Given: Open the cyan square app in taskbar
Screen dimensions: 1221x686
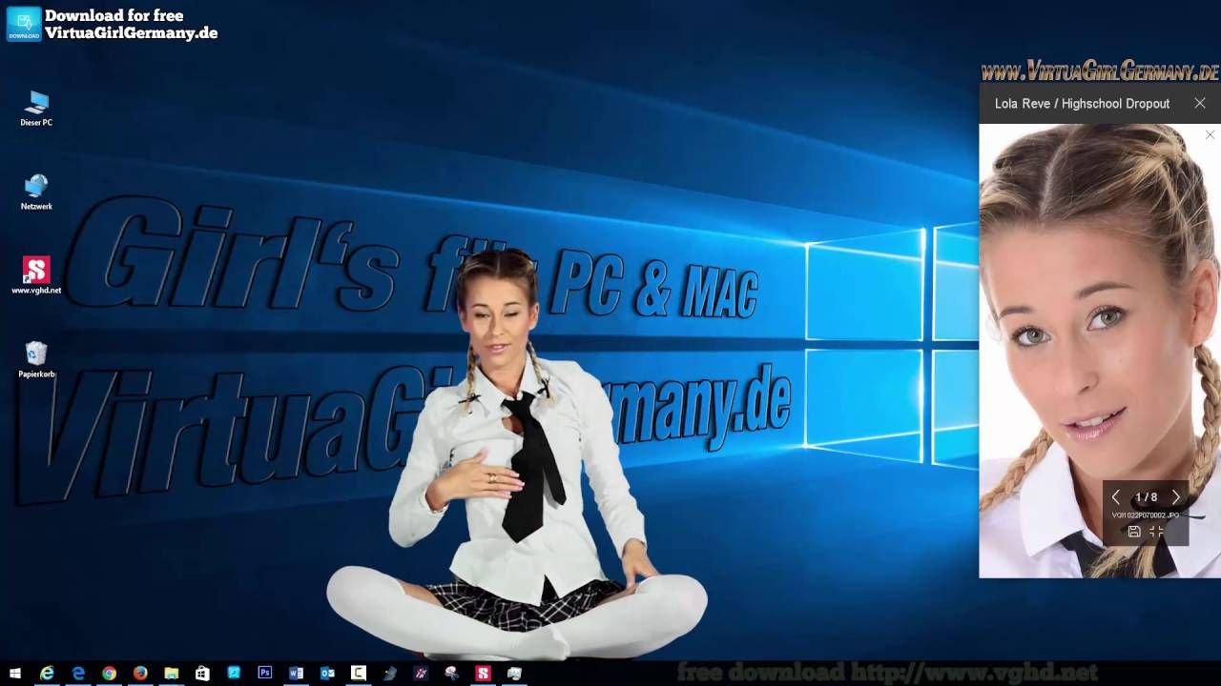Looking at the screenshot, I should click(234, 674).
